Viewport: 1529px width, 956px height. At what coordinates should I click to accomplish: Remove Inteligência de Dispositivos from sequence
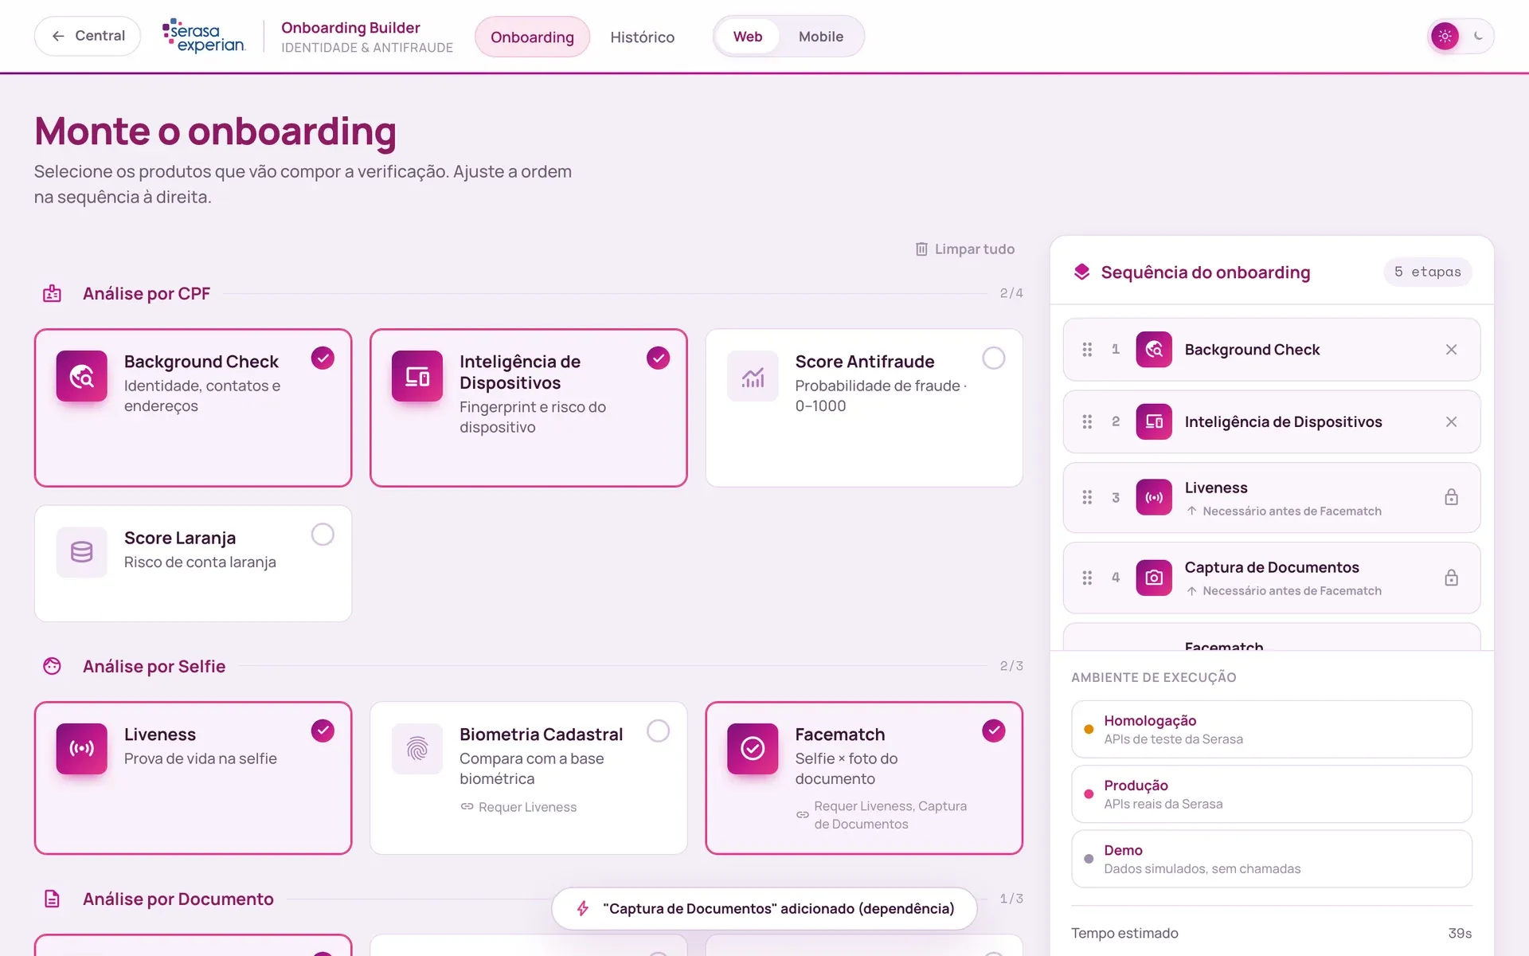pyautogui.click(x=1451, y=421)
